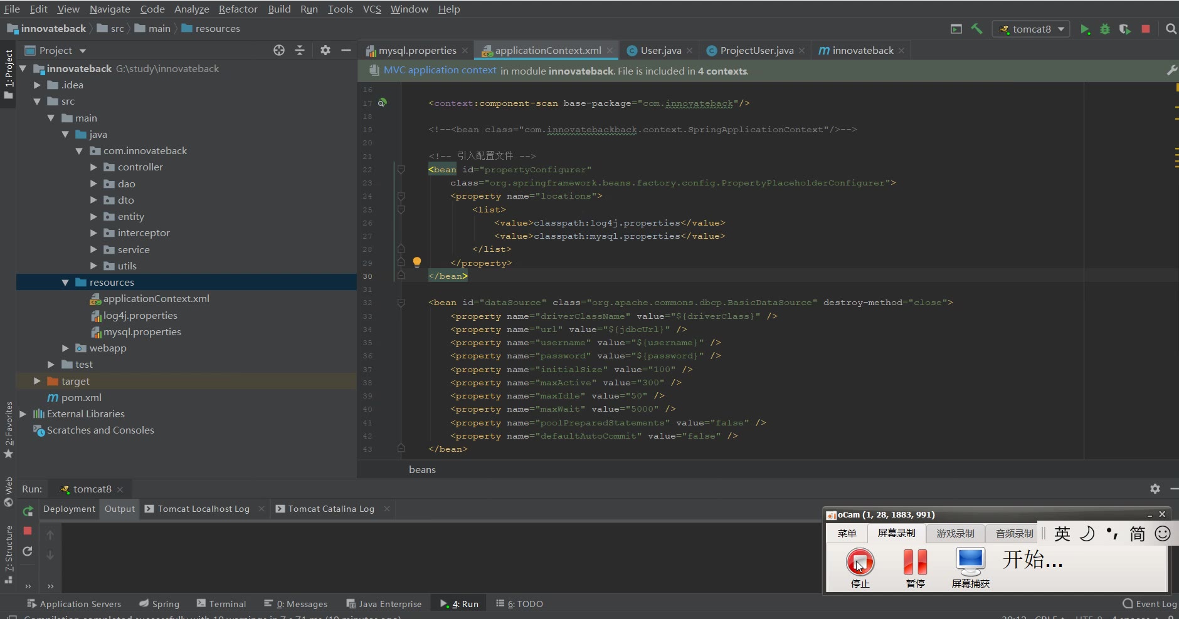Open the Favorites side tool window
The image size is (1179, 619).
[9, 430]
